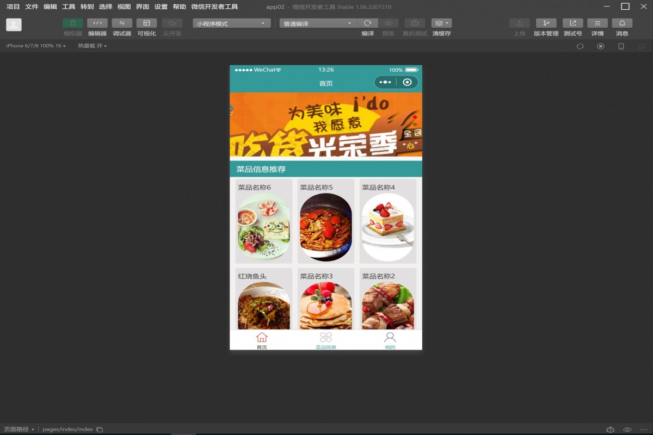Tap the 我的 tab in the simulator
The width and height of the screenshot is (653, 435).
390,340
